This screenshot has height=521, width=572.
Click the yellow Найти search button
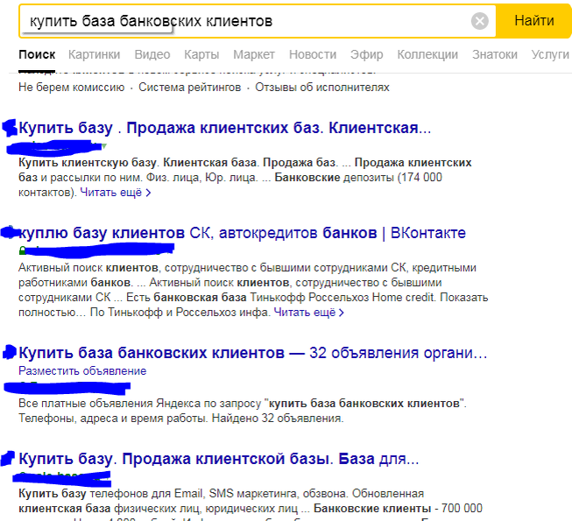coord(533,21)
